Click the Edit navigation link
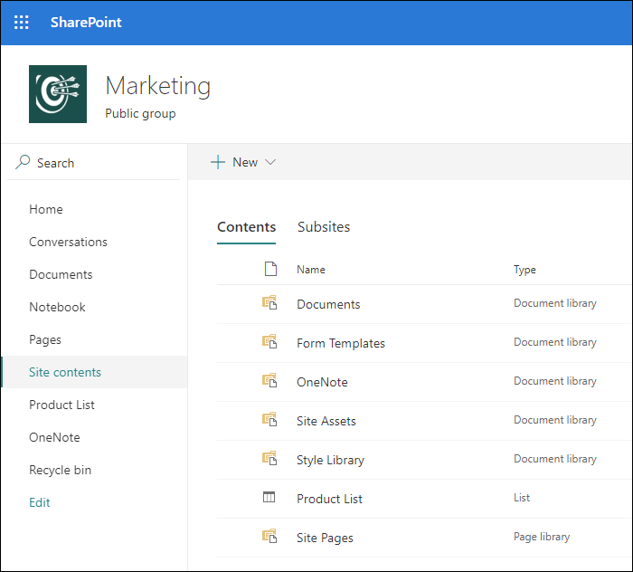Image resolution: width=633 pixels, height=572 pixels. click(x=40, y=502)
